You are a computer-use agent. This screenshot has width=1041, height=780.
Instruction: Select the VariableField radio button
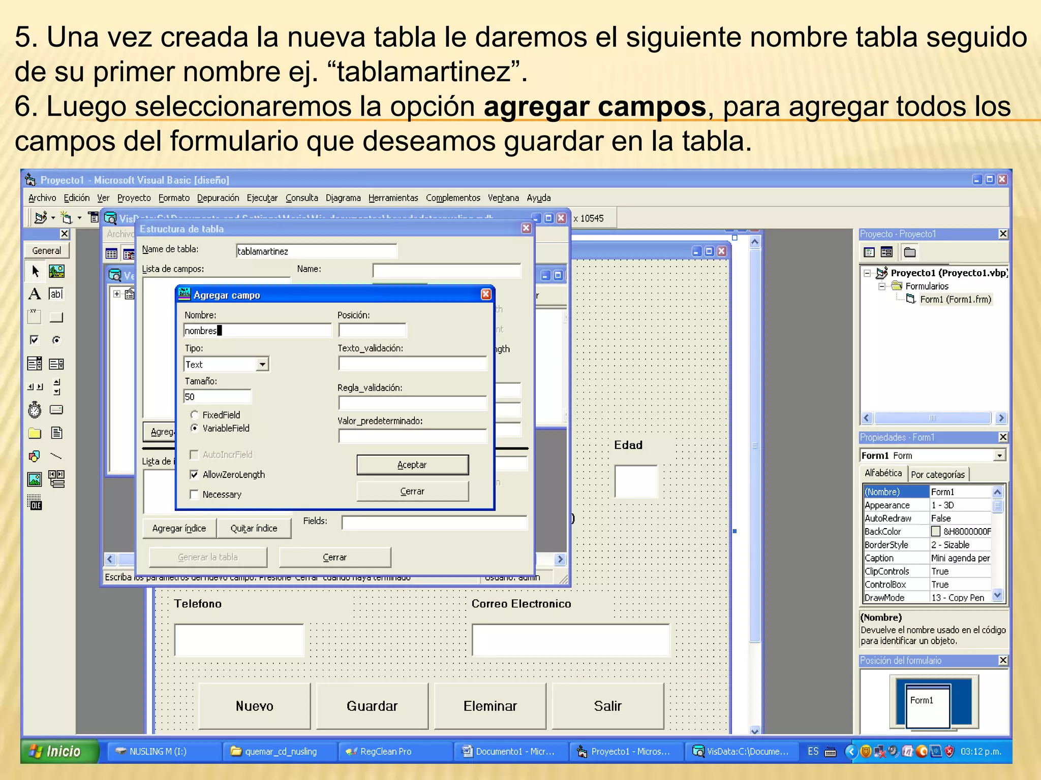pyautogui.click(x=194, y=428)
